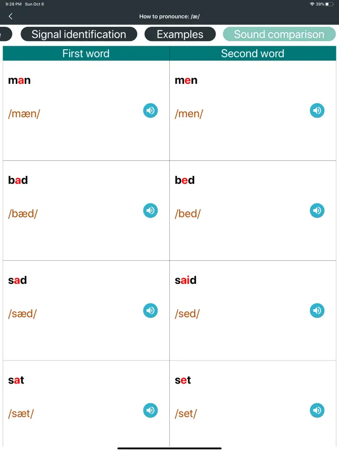
Task: Click the "Second word" column header
Action: (x=253, y=53)
